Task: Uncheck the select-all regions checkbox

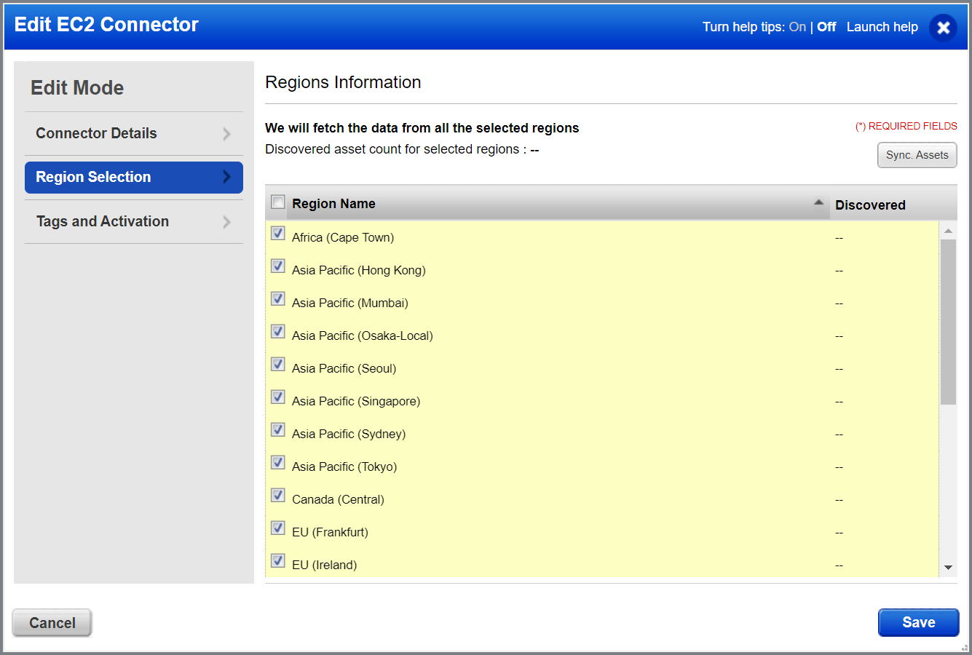Action: coord(277,202)
